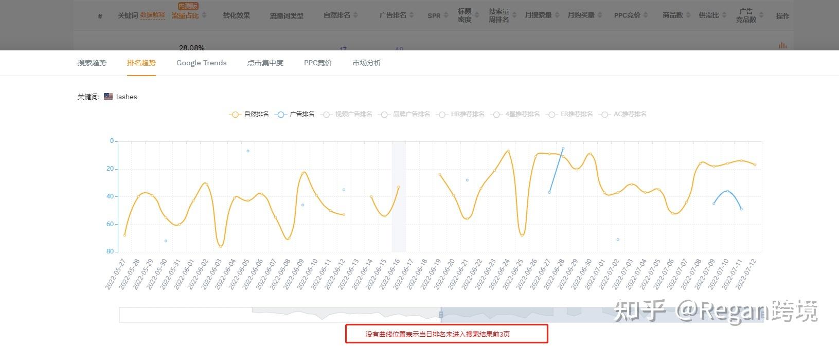Sort background table by 流量占比 arrows
839x348 pixels.
point(204,15)
